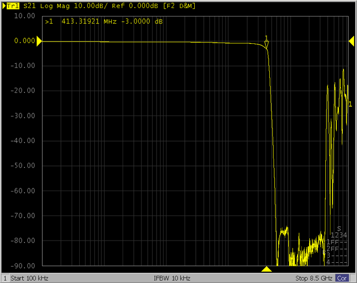This screenshot has height=283, width=357.
Task: Click the trace end label 1 at right edge
Action: (350, 104)
